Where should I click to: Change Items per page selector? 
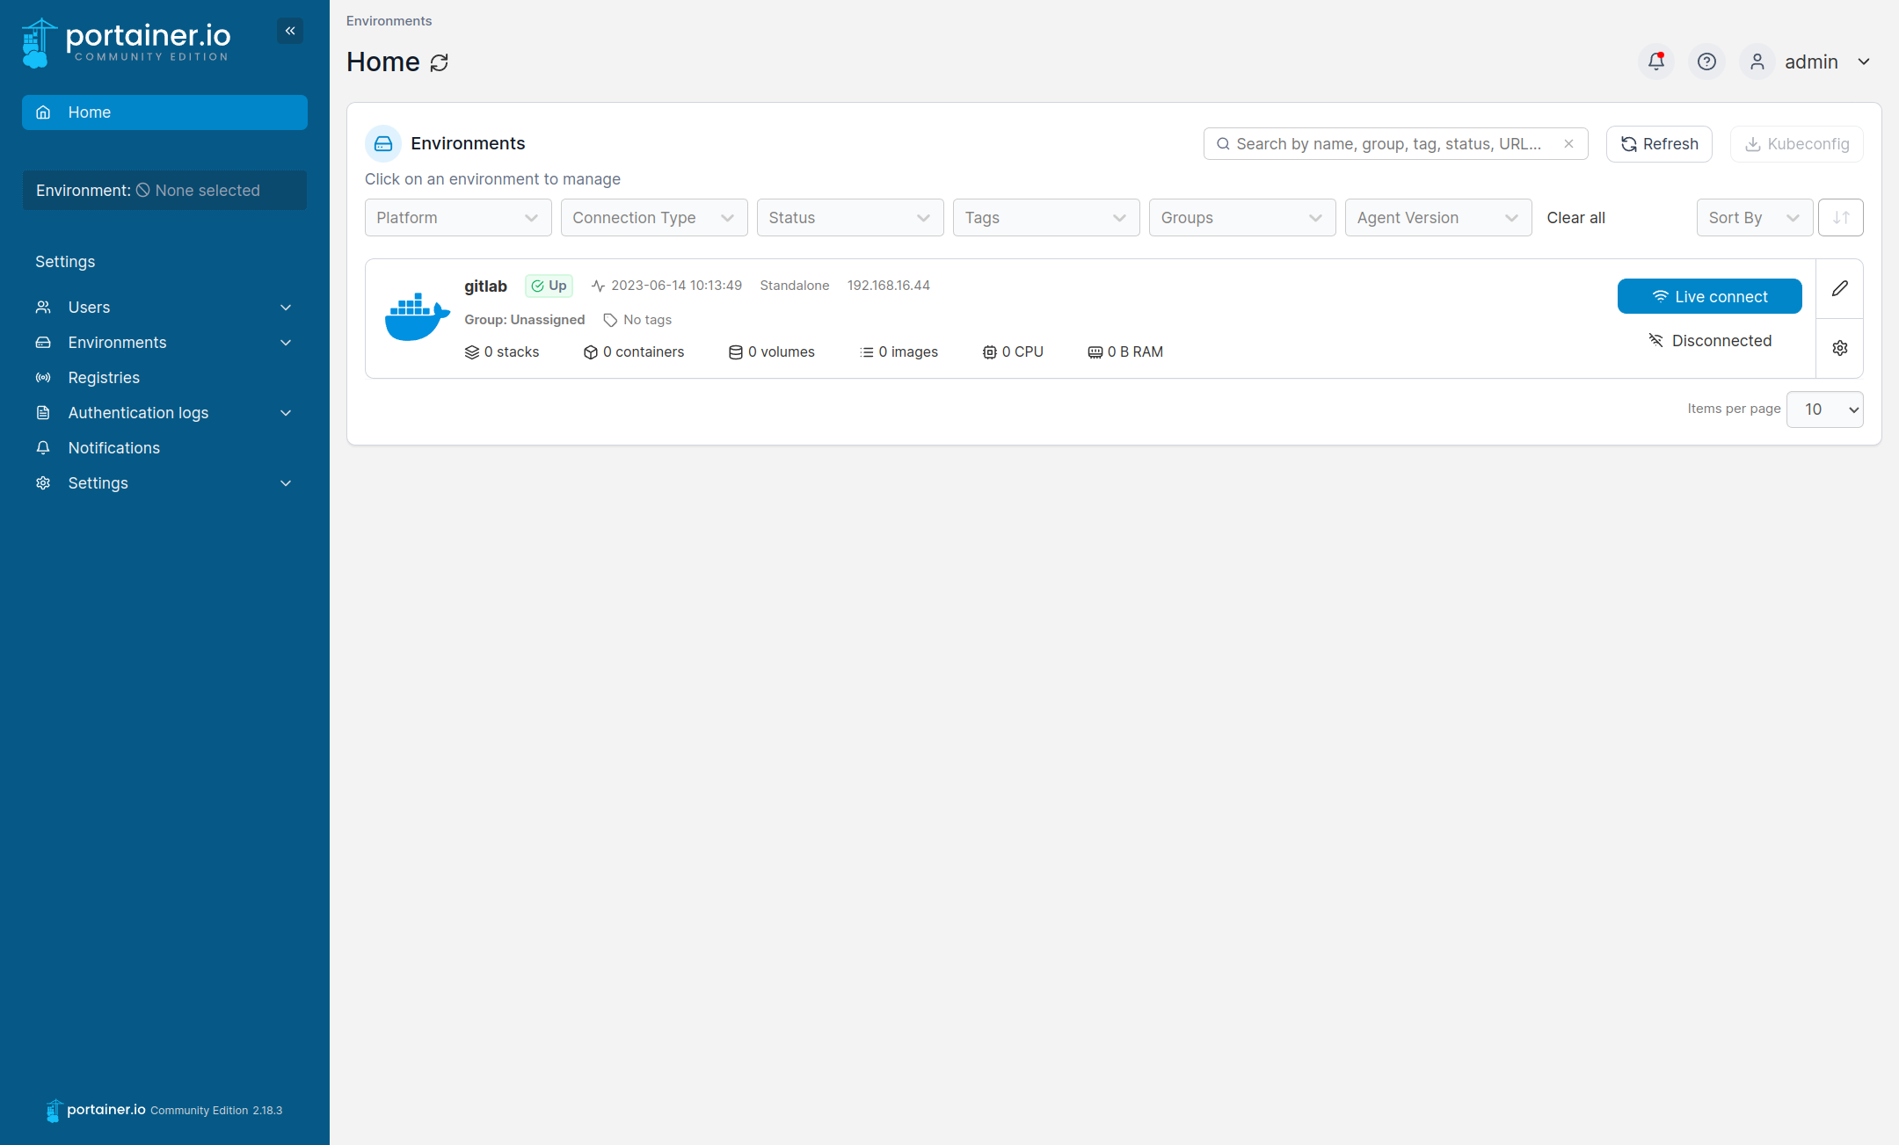click(1824, 409)
